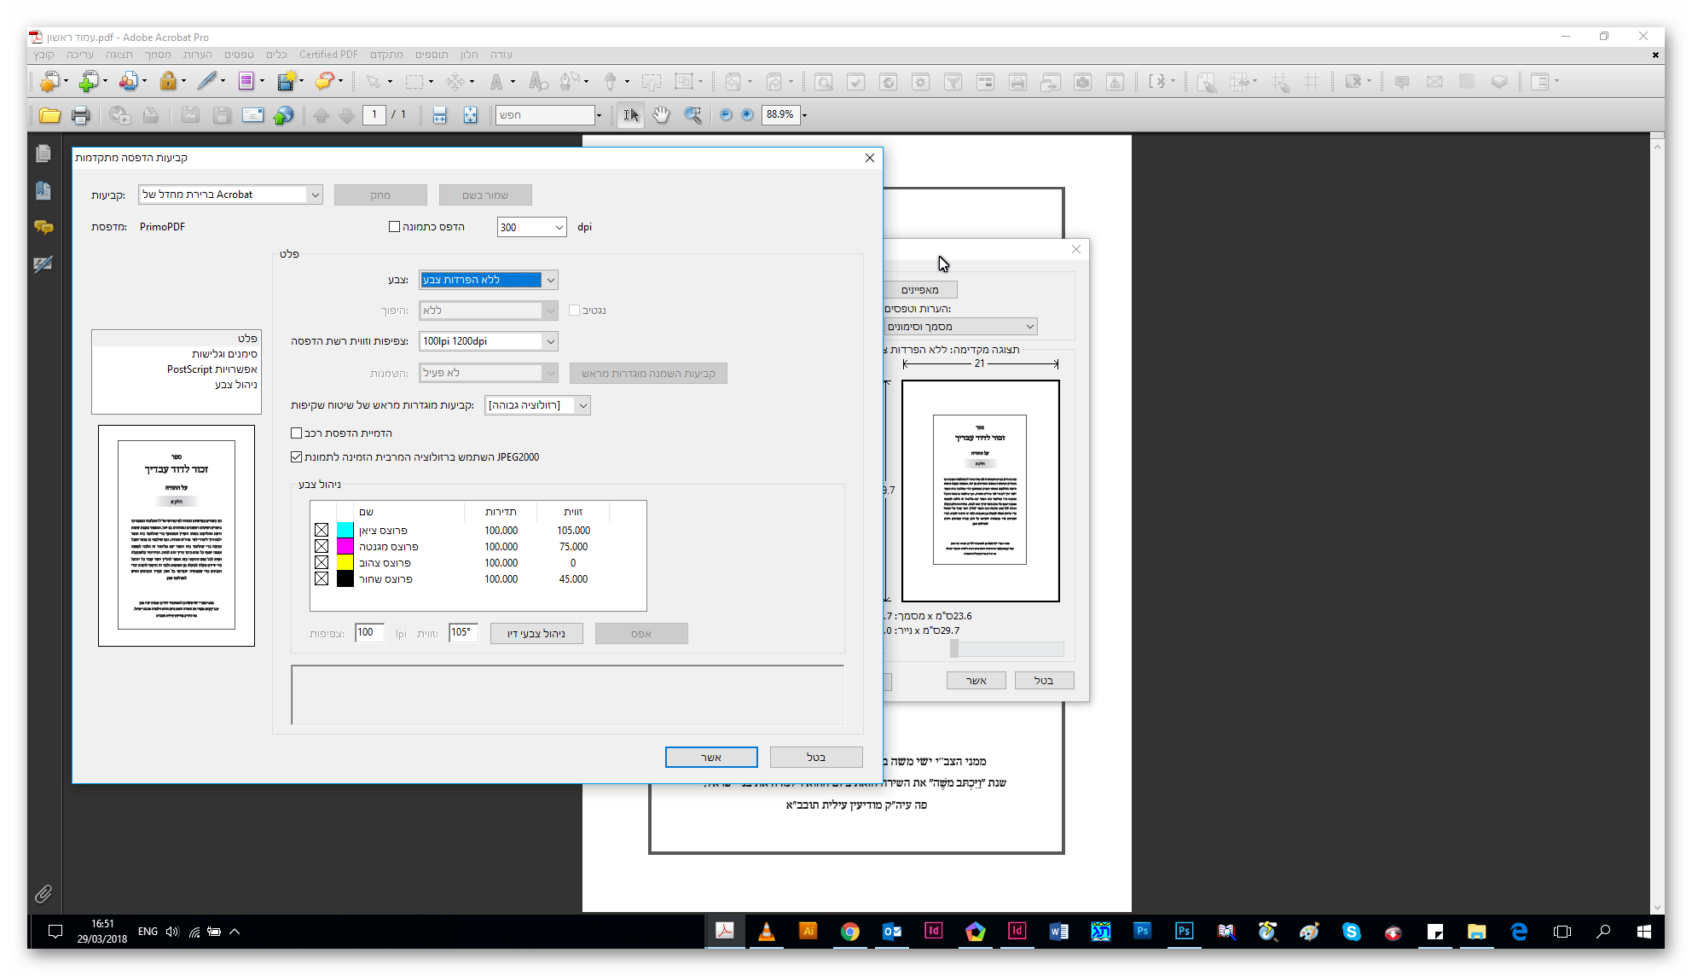The image size is (1692, 976).
Task: Click the Print icon in toolbar
Action: [80, 115]
